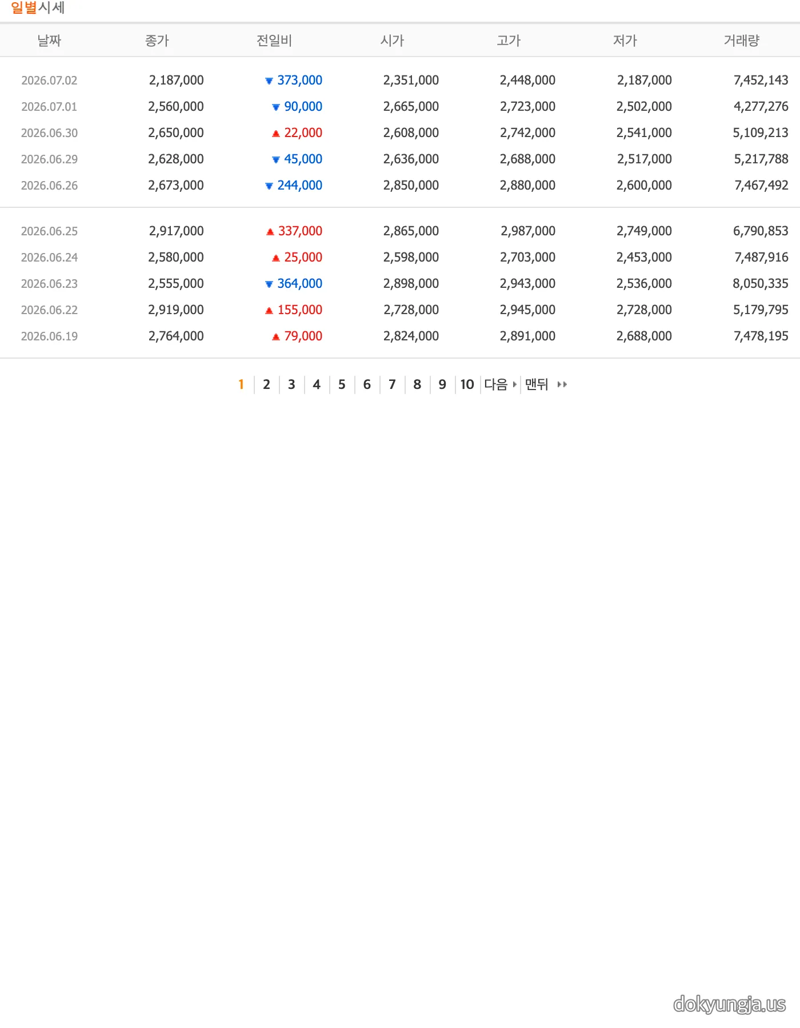Image resolution: width=800 pixels, height=1028 pixels.
Task: Click low price 2,453,000
Action: (x=644, y=258)
